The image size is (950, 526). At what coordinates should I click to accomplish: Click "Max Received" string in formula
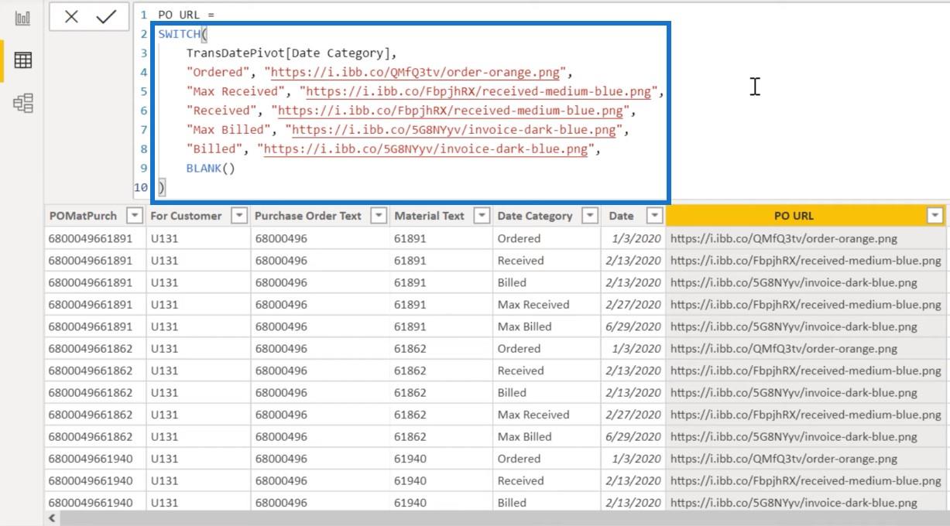point(236,92)
